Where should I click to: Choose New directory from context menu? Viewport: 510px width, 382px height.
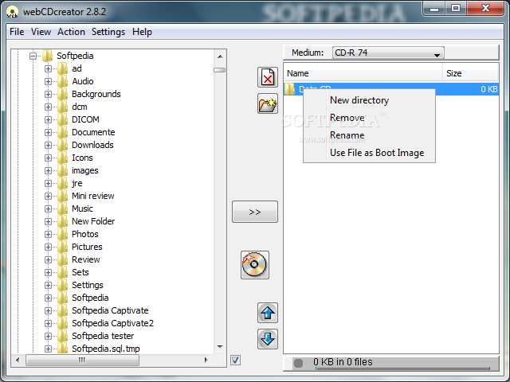[x=369, y=100]
